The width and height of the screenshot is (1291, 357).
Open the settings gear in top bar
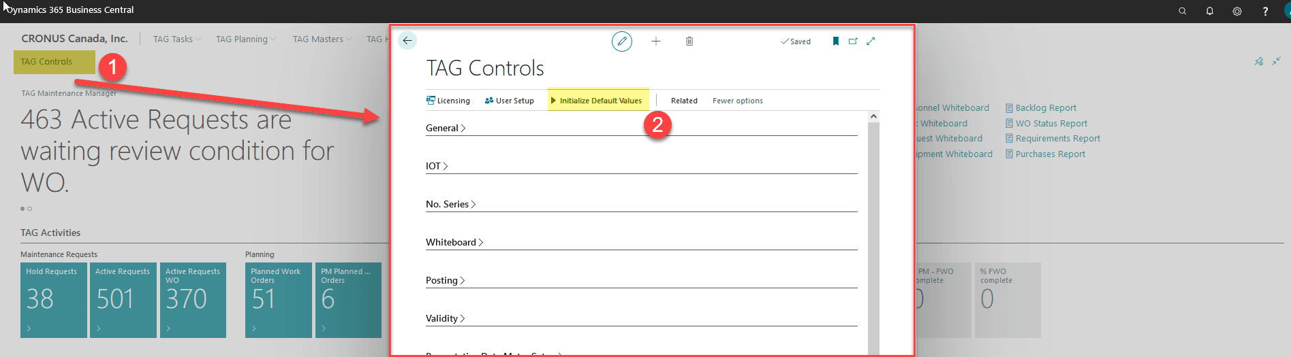(1237, 11)
